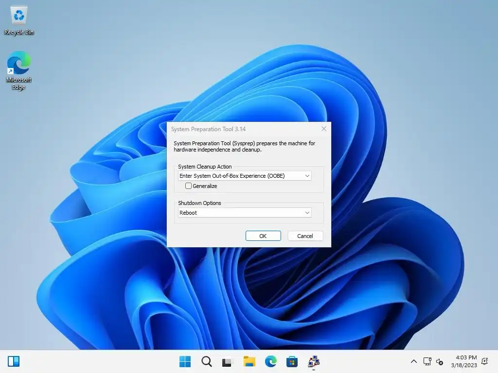The width and height of the screenshot is (498, 373).
Task: Open Task View from the taskbar
Action: point(227,361)
